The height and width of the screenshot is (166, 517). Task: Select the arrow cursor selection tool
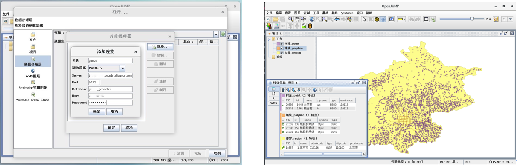[364, 19]
